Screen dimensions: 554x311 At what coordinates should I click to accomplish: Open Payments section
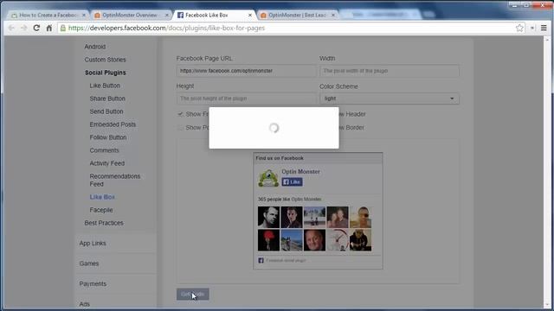point(93,284)
